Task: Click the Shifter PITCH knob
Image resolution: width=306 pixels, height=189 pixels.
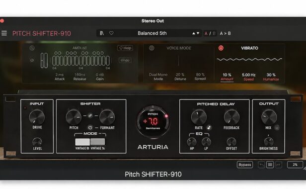Action: [74, 117]
